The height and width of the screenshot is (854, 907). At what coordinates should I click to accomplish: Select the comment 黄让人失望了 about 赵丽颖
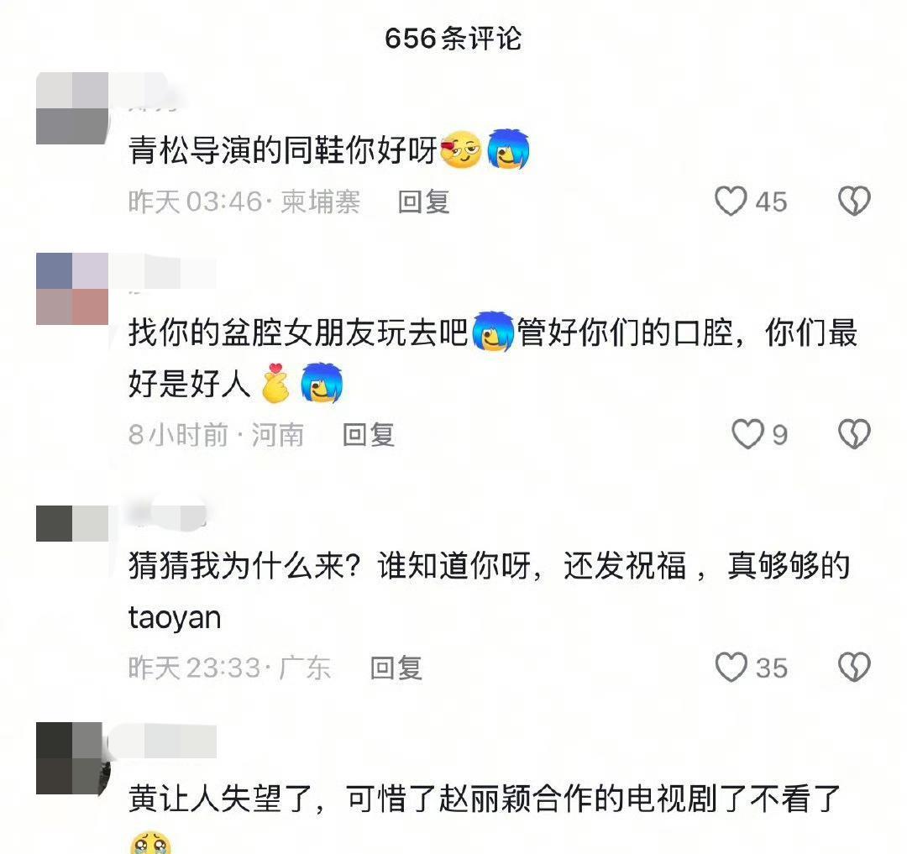point(485,799)
